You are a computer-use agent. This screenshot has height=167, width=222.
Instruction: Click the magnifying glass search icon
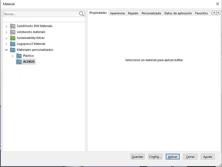pyautogui.click(x=82, y=14)
